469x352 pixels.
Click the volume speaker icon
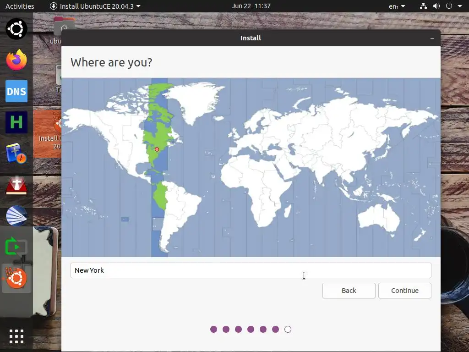(436, 6)
